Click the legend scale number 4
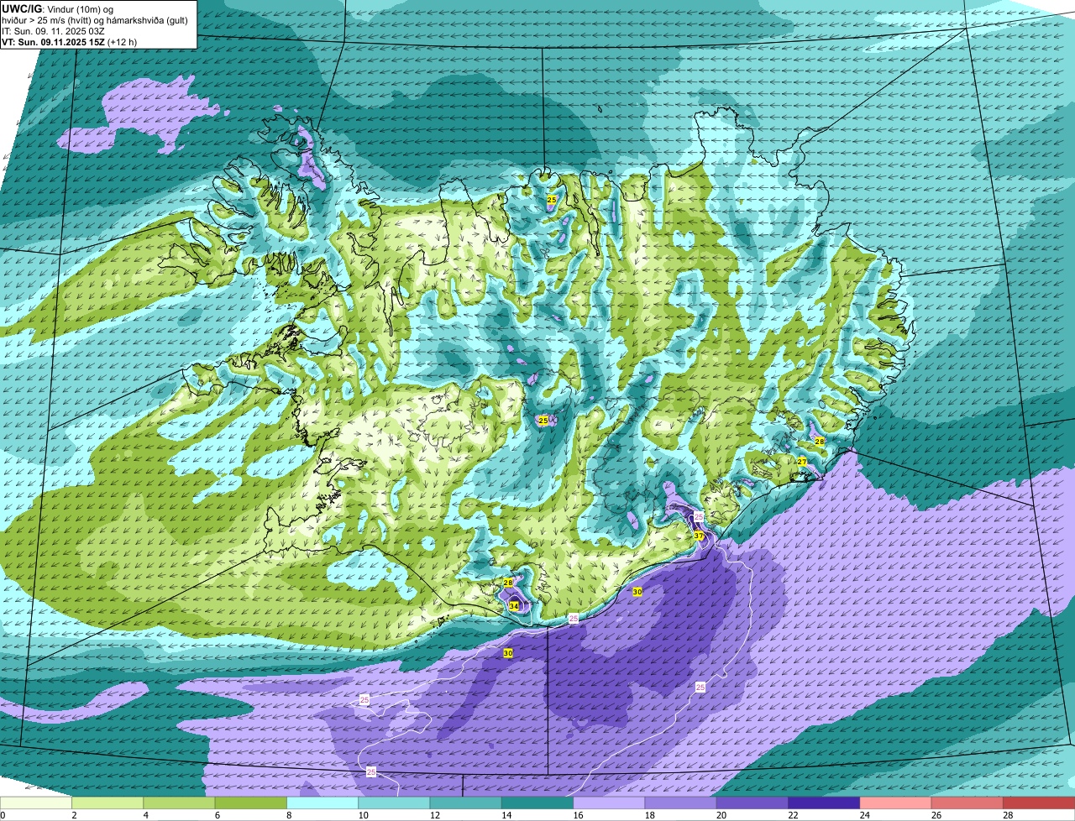The height and width of the screenshot is (821, 1075). 144,815
